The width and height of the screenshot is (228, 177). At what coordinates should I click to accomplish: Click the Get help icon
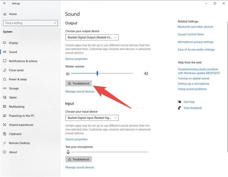coord(180,102)
